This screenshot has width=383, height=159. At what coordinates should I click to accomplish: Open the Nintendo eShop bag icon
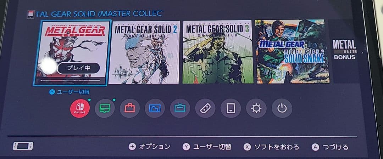130,108
